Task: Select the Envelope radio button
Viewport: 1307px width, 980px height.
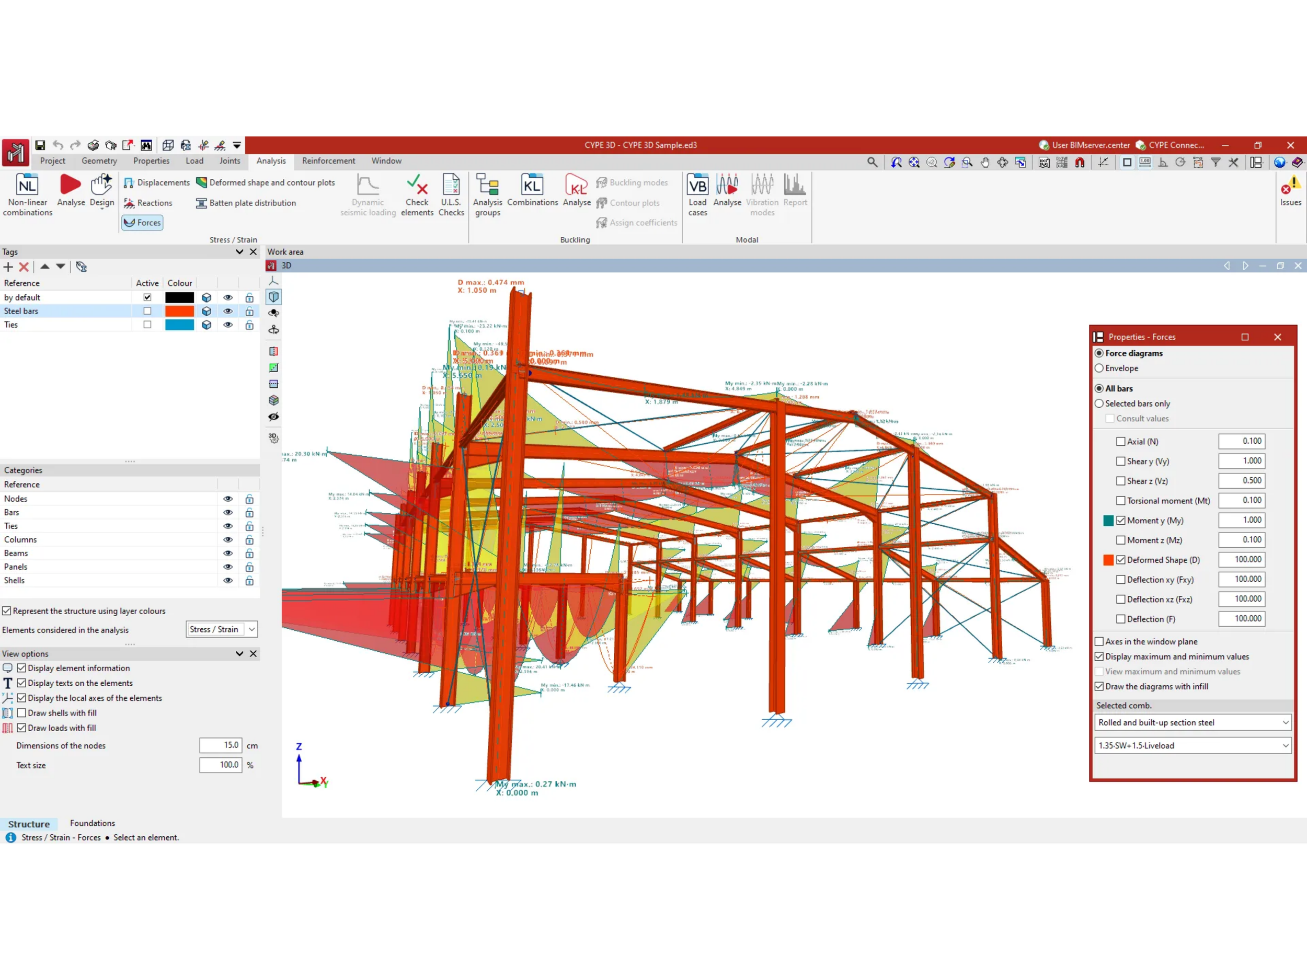Action: pos(1099,368)
